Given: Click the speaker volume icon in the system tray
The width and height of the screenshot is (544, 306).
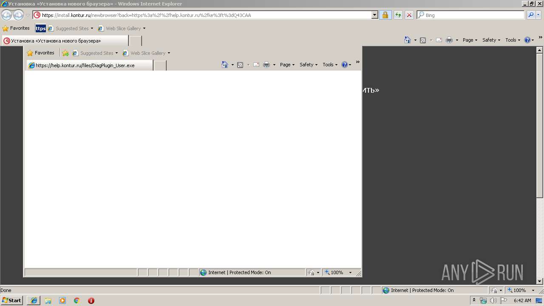Looking at the screenshot, I should (493, 300).
